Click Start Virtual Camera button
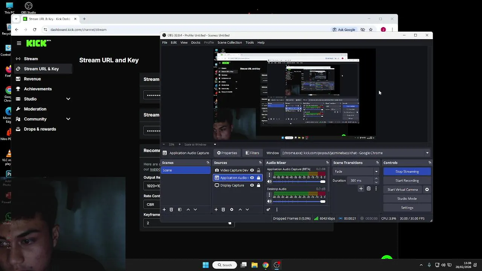This screenshot has height=271, width=482. tap(403, 190)
